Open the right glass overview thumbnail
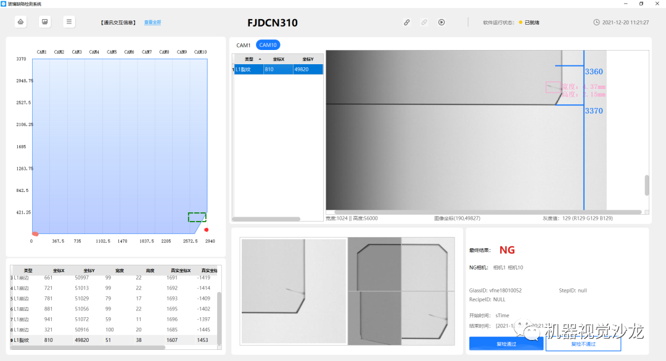The height and width of the screenshot is (361, 666). click(x=401, y=291)
